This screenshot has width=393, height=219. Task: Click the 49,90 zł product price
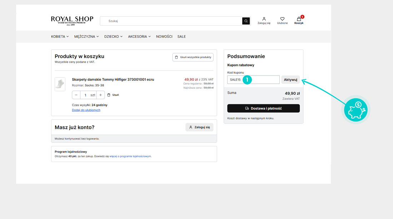pos(191,79)
